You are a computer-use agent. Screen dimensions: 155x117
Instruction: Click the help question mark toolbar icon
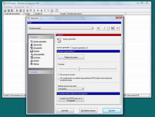click(x=57, y=11)
